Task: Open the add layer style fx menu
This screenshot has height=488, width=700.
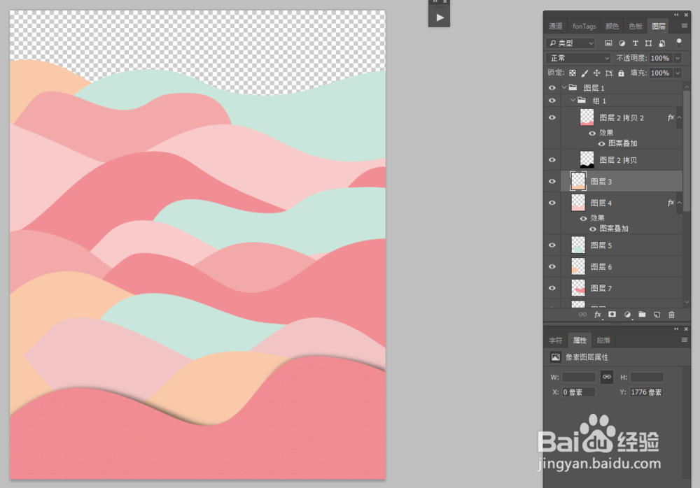Action: tap(598, 315)
